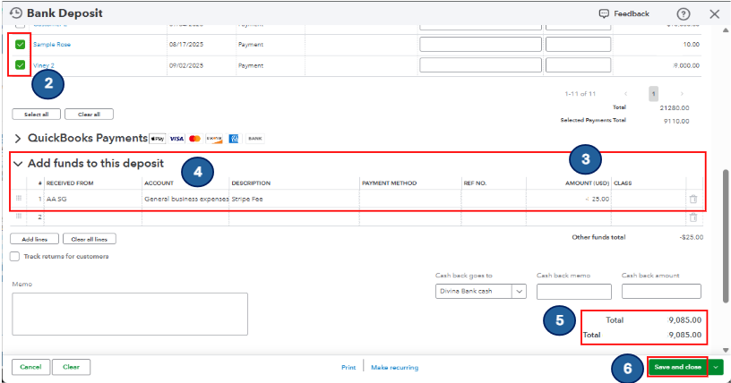
Task: Click line 1 payment method cell
Action: (x=410, y=199)
